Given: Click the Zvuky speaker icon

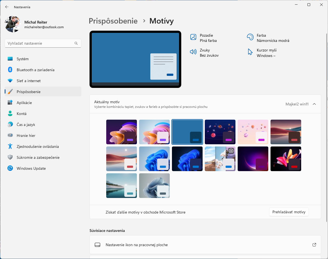Looking at the screenshot, I should [x=193, y=52].
